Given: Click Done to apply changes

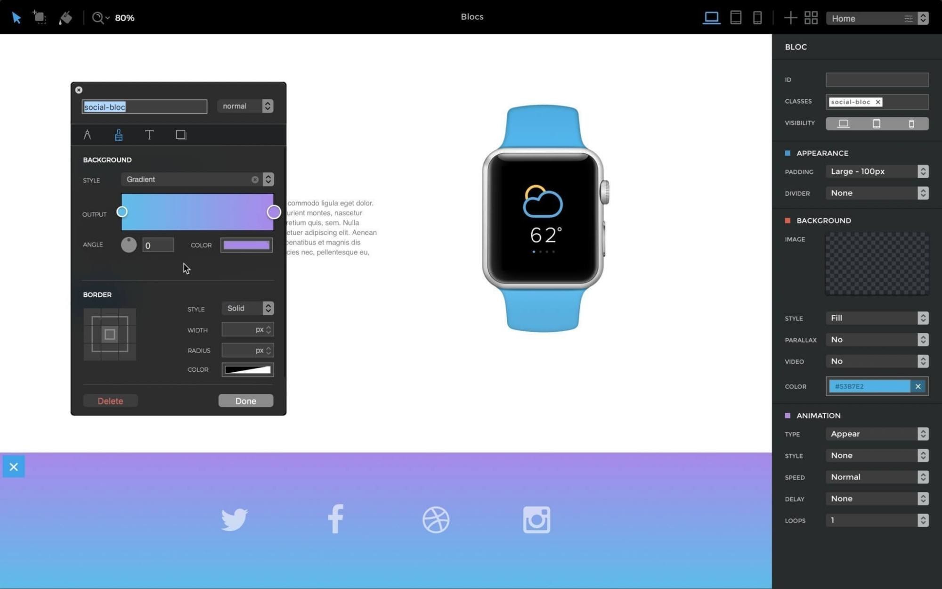Looking at the screenshot, I should 245,401.
